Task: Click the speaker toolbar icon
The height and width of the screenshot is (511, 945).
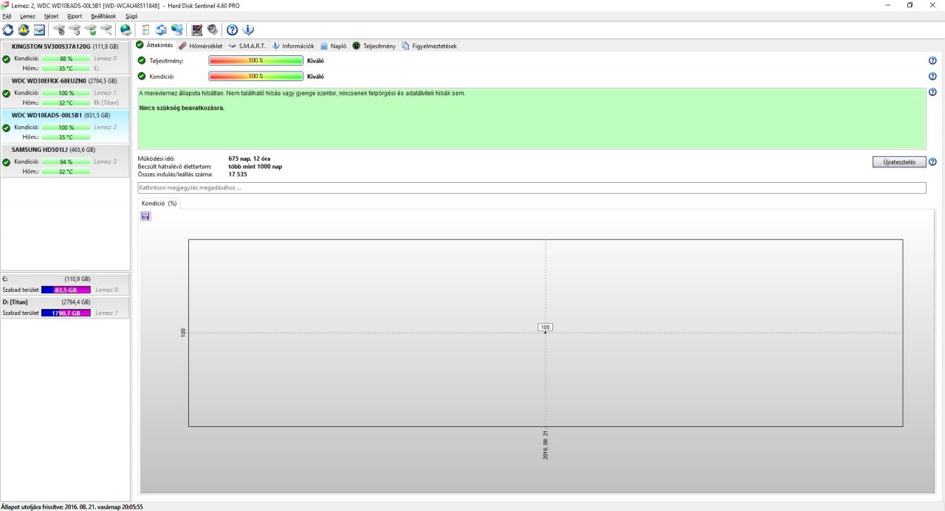Action: (213, 30)
